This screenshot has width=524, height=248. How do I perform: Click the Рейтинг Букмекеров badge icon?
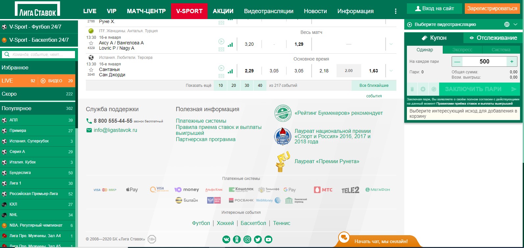coord(283,113)
